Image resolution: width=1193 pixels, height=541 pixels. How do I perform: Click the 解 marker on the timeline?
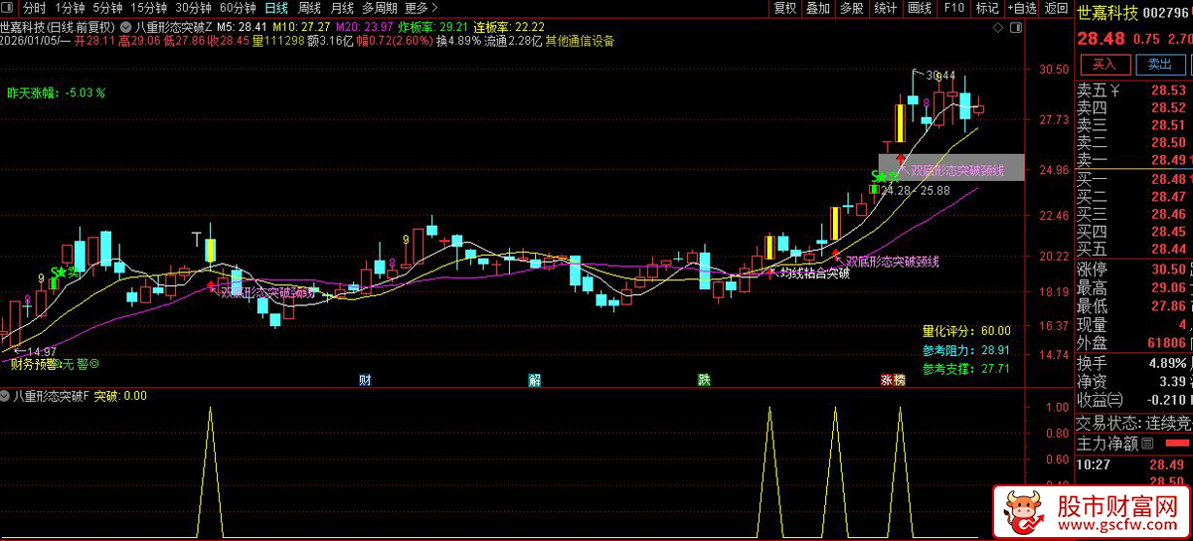pos(535,380)
